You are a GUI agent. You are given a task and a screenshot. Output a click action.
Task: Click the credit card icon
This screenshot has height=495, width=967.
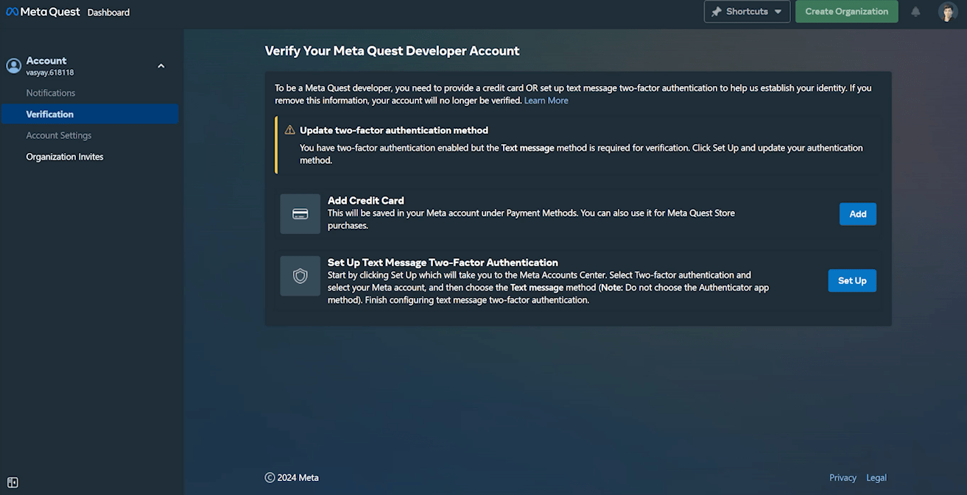[x=300, y=214]
